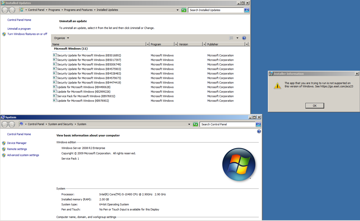Open the Organize dropdown menu
The image size is (360, 221).
pyautogui.click(x=61, y=38)
